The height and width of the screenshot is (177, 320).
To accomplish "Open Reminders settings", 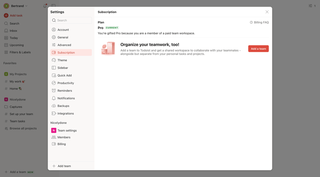I will pos(71,91).
